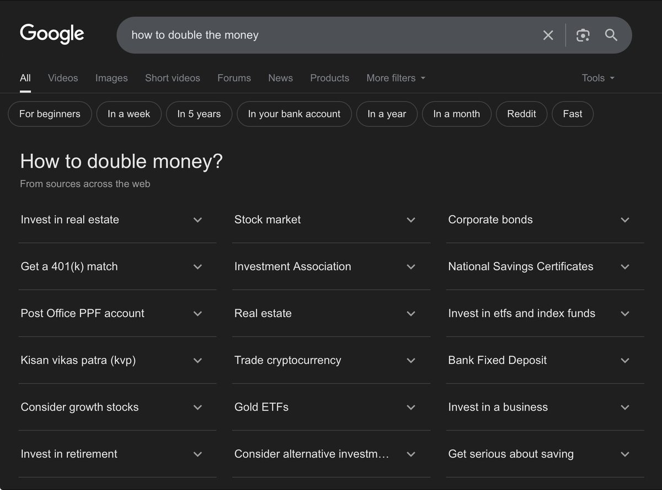Expand Consider growth stocks chevron
Screen dimensions: 662x490
(x=197, y=407)
